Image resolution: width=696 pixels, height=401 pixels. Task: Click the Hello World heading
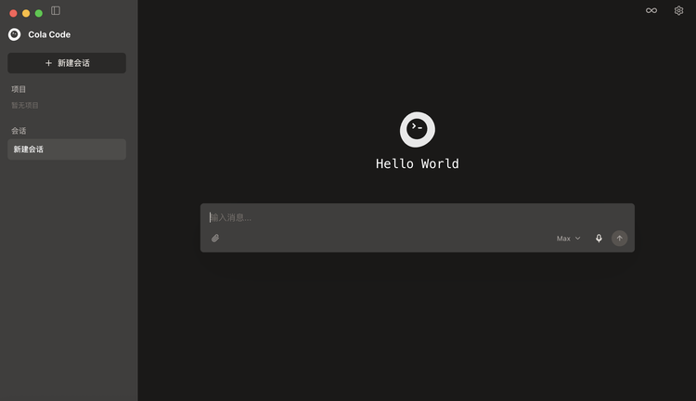[x=418, y=164]
